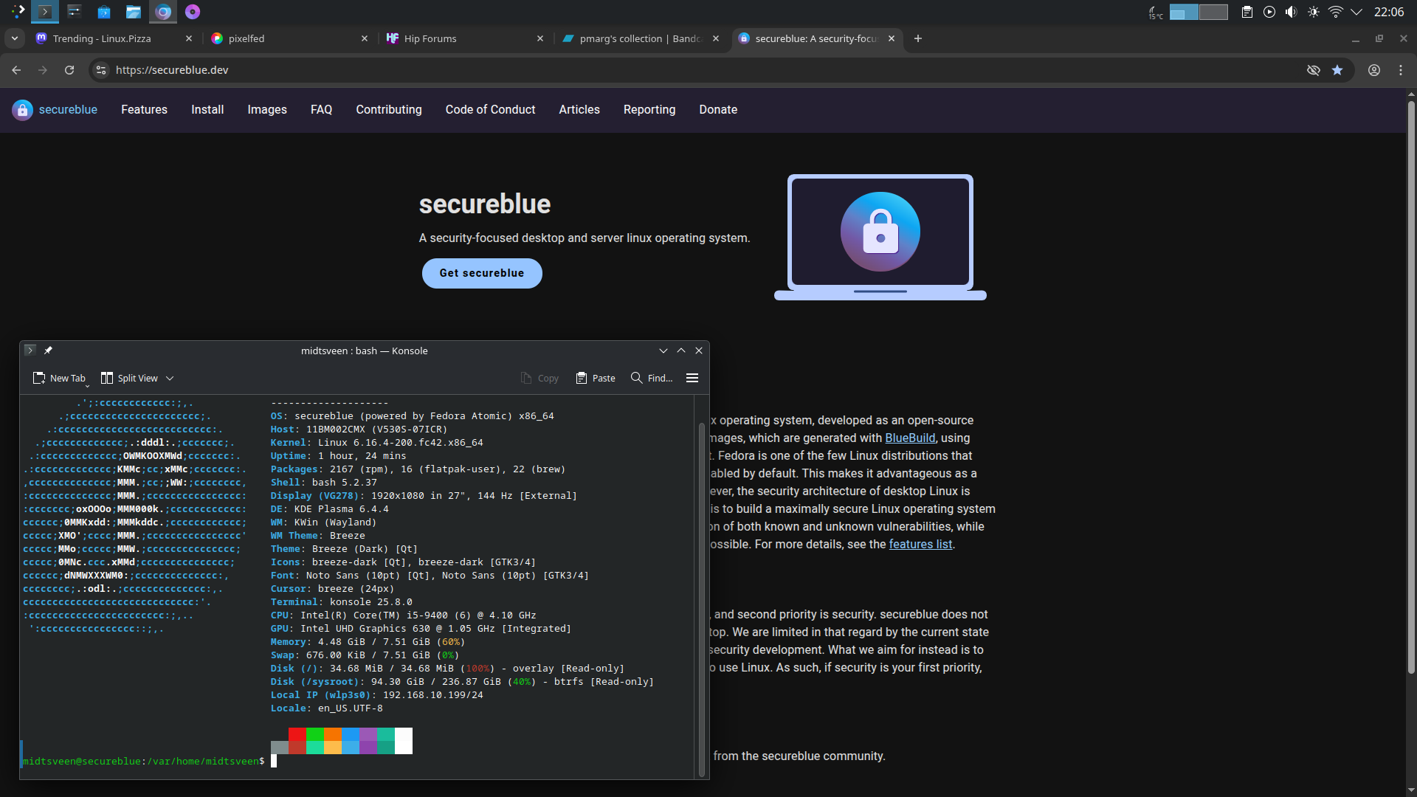Show hidden system tray icons
The width and height of the screenshot is (1417, 797).
(1356, 12)
